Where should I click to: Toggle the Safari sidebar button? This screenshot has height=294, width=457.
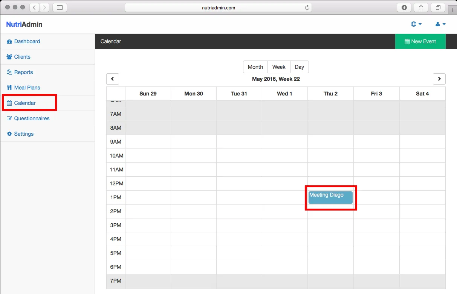coord(60,8)
